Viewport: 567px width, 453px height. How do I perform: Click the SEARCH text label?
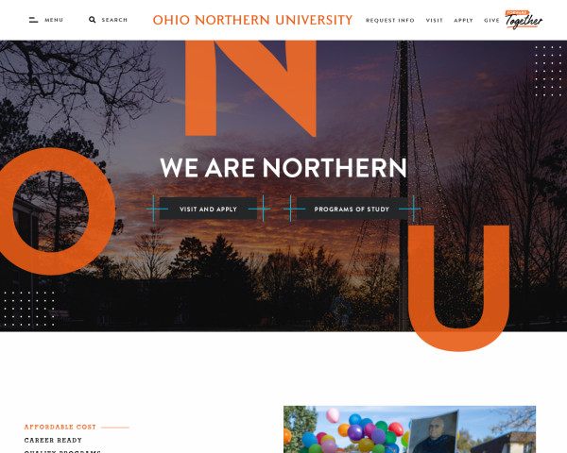click(114, 20)
